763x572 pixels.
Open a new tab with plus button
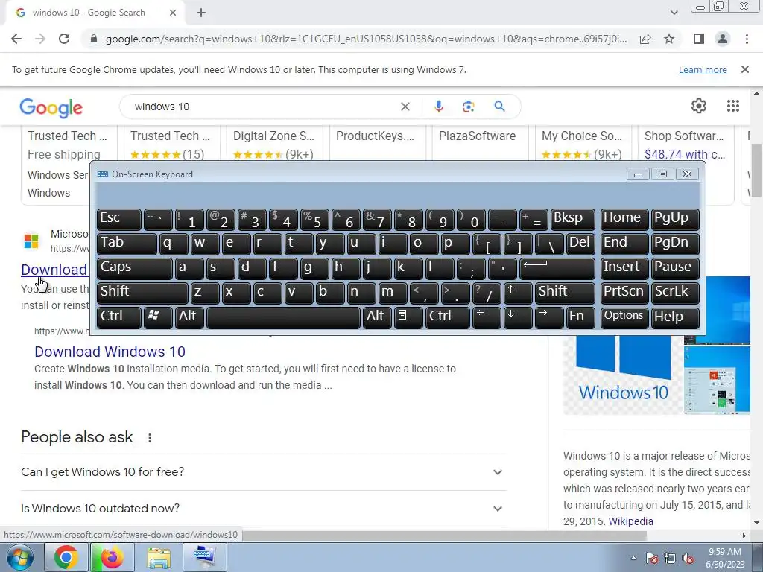[x=201, y=13]
